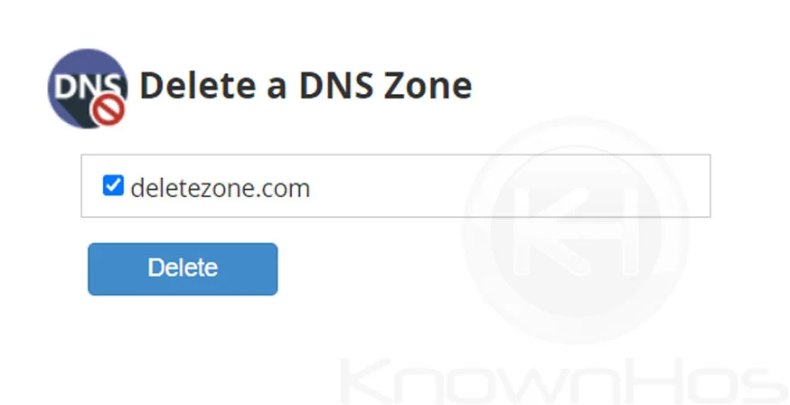Click the blue Delete button
The image size is (790, 405).
coord(183,269)
